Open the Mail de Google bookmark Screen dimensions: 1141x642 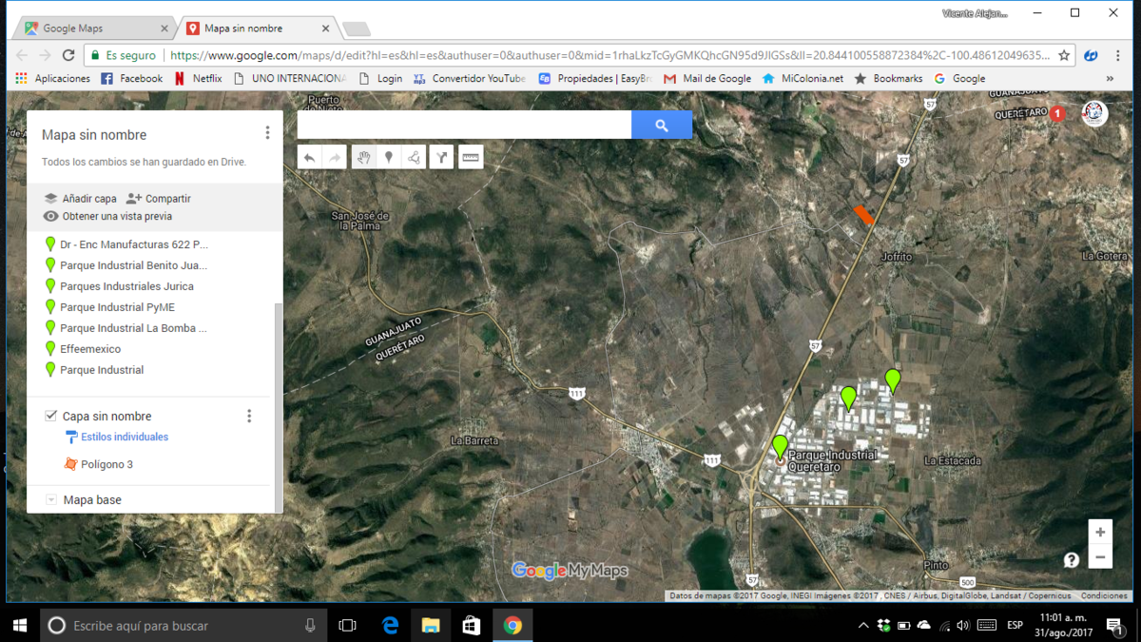pyautogui.click(x=707, y=79)
